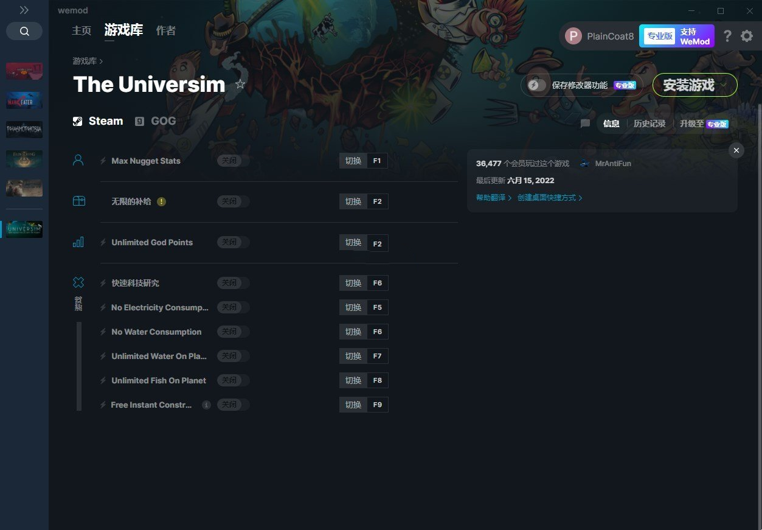Click the lightning icon in 保存修改器功能
Image resolution: width=762 pixels, height=530 pixels.
pyautogui.click(x=534, y=85)
